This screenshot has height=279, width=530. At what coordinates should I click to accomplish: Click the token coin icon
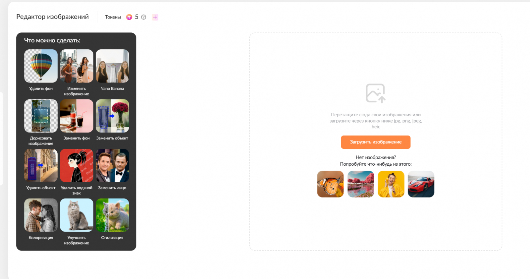click(129, 17)
